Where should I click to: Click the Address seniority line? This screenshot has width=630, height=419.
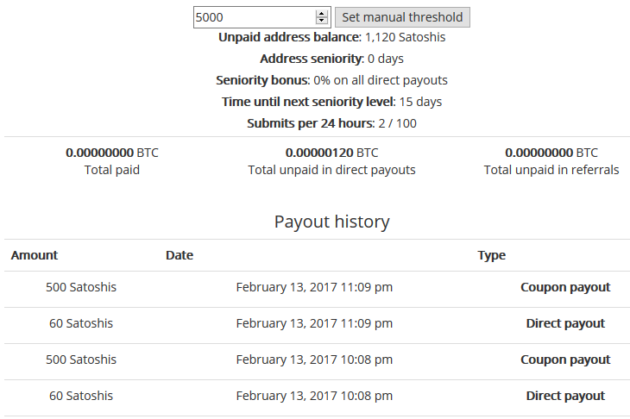click(331, 59)
